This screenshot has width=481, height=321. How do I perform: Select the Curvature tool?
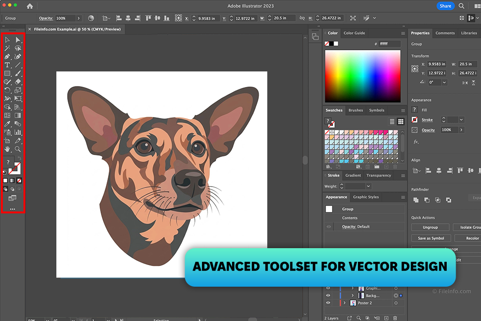point(18,56)
